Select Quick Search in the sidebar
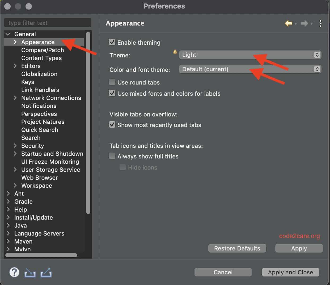This screenshot has height=285, width=330. [40, 130]
